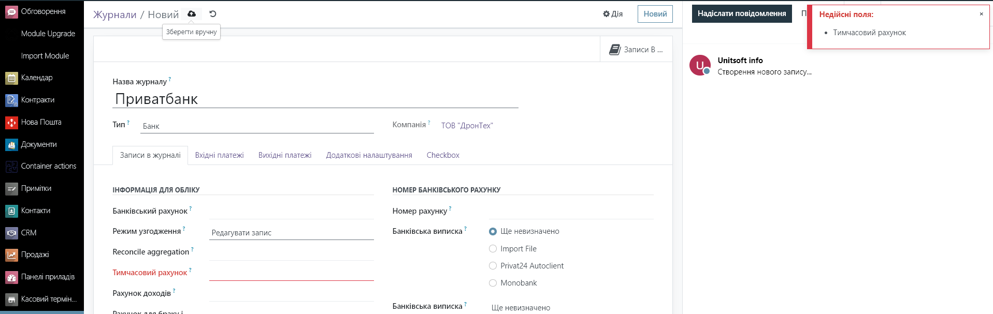Save the record manually with cloud icon
Image resolution: width=993 pixels, height=314 pixels.
192,14
